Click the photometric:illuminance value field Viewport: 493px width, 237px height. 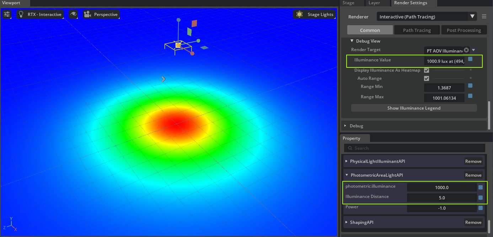pos(442,188)
